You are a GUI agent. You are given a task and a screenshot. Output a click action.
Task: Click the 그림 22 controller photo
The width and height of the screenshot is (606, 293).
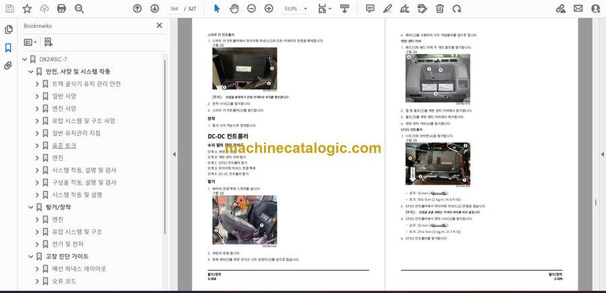click(244, 69)
